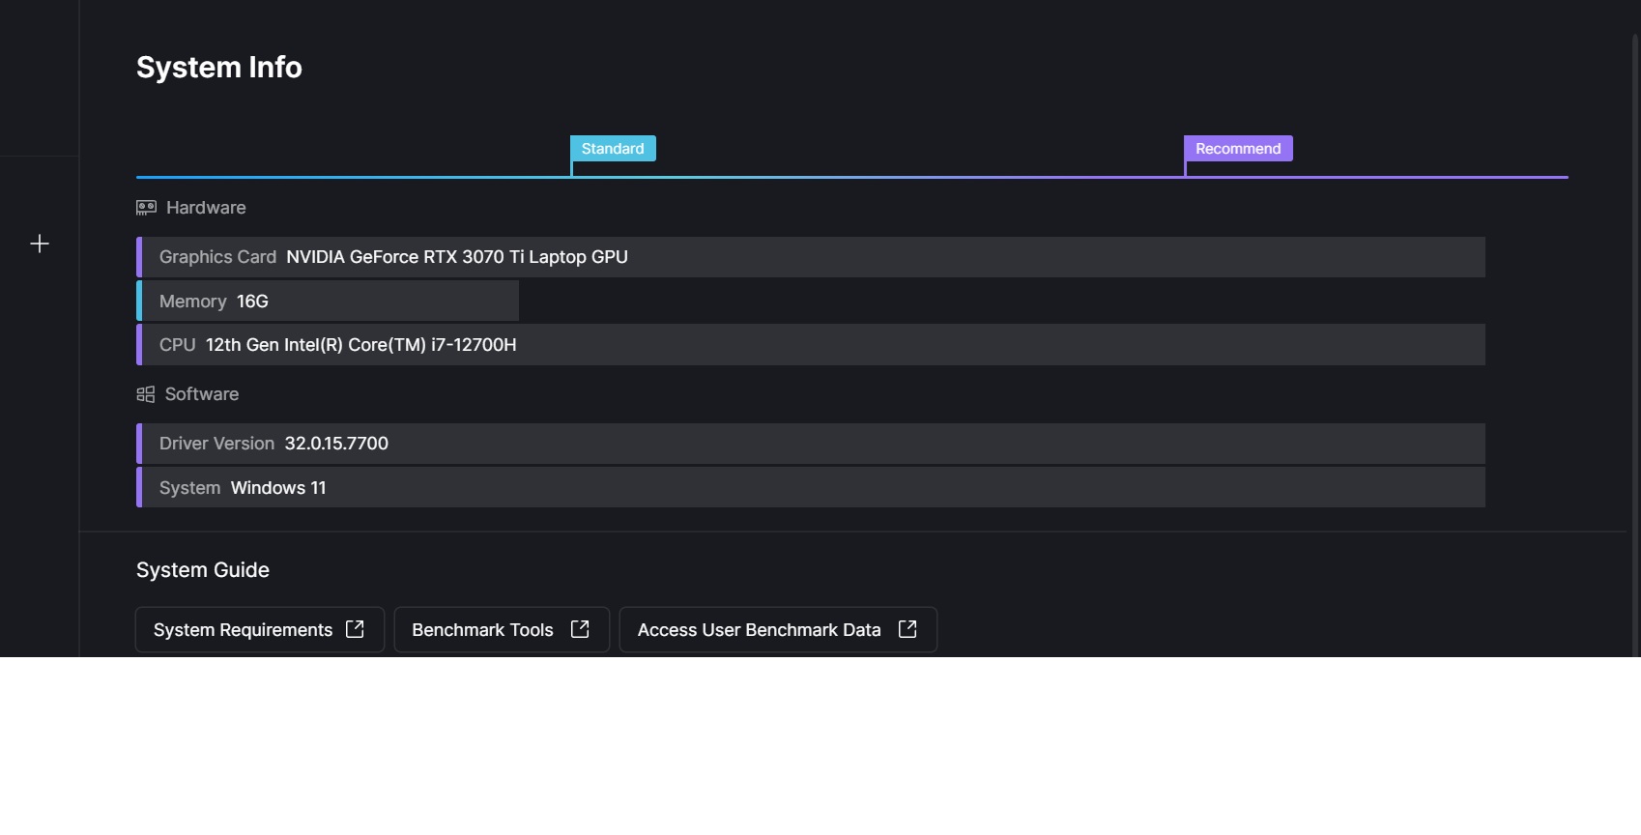
Task: Click the Software section label
Action: pos(202,394)
